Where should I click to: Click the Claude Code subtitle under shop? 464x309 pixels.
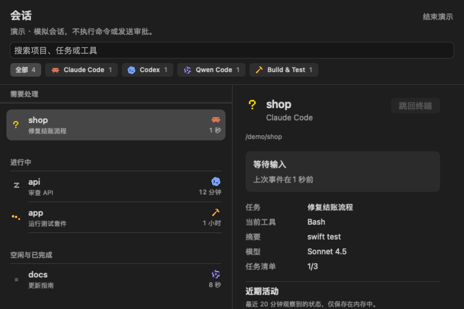(289, 118)
